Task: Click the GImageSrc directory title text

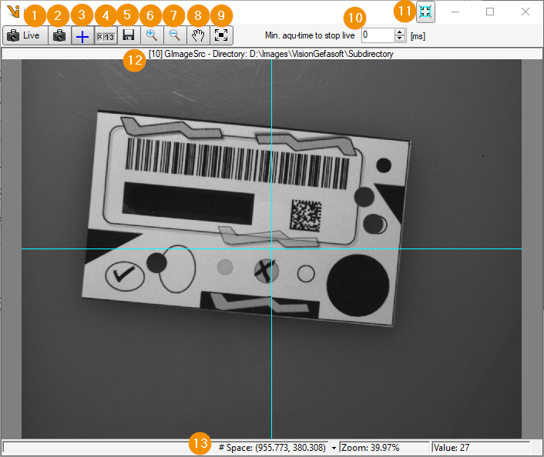Action: 271,54
